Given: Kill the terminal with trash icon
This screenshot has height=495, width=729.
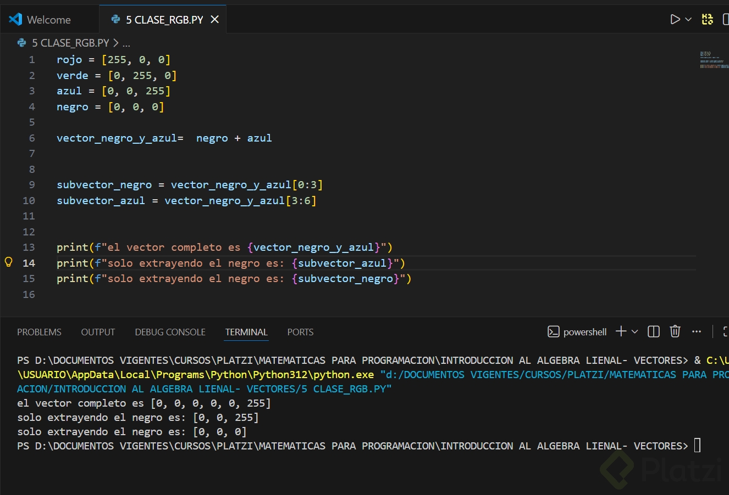Looking at the screenshot, I should (675, 331).
